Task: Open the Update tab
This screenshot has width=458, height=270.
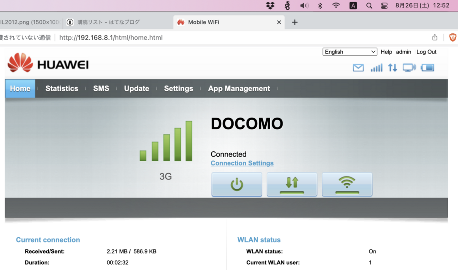Action: point(137,88)
